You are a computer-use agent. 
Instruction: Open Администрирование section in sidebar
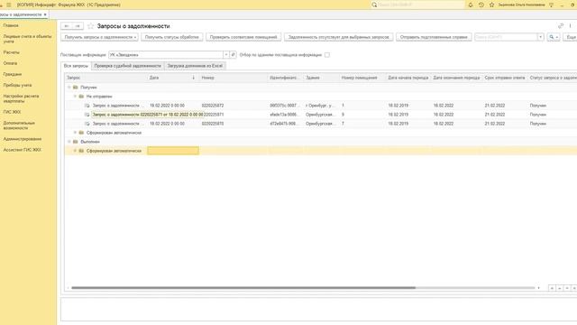(23, 139)
